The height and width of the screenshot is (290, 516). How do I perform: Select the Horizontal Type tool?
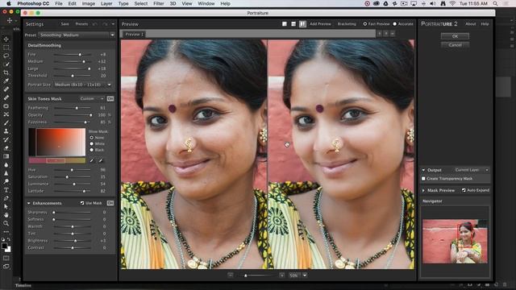point(6,190)
